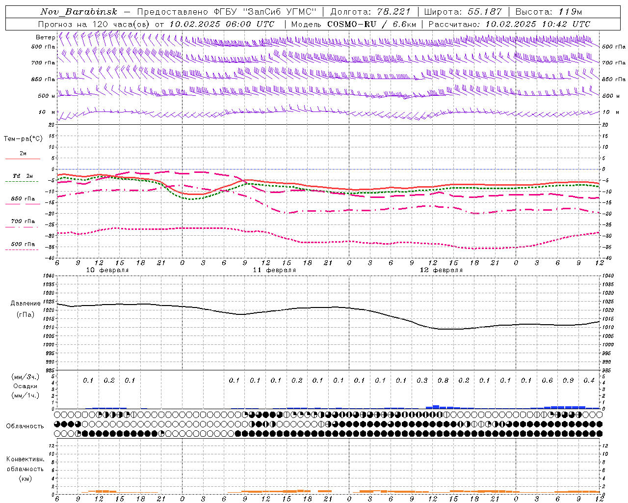Viewport: 628px width, 503px height.
Task: Click the Давление panel label
Action: pos(26,304)
